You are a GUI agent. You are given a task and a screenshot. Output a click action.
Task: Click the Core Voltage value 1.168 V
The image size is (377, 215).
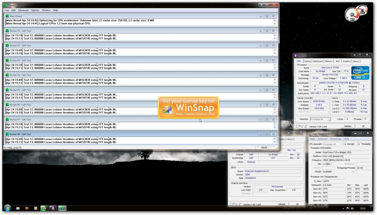coord(343,78)
